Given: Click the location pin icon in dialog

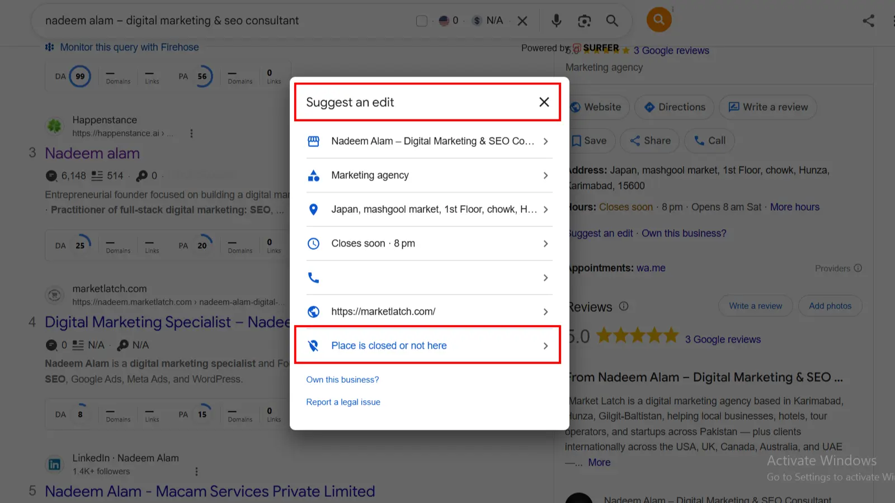Looking at the screenshot, I should pyautogui.click(x=314, y=210).
